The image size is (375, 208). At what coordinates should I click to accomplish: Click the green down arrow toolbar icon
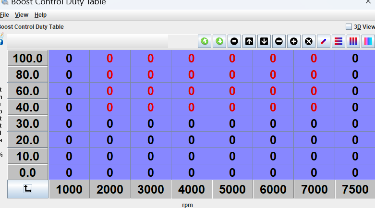(x=219, y=41)
